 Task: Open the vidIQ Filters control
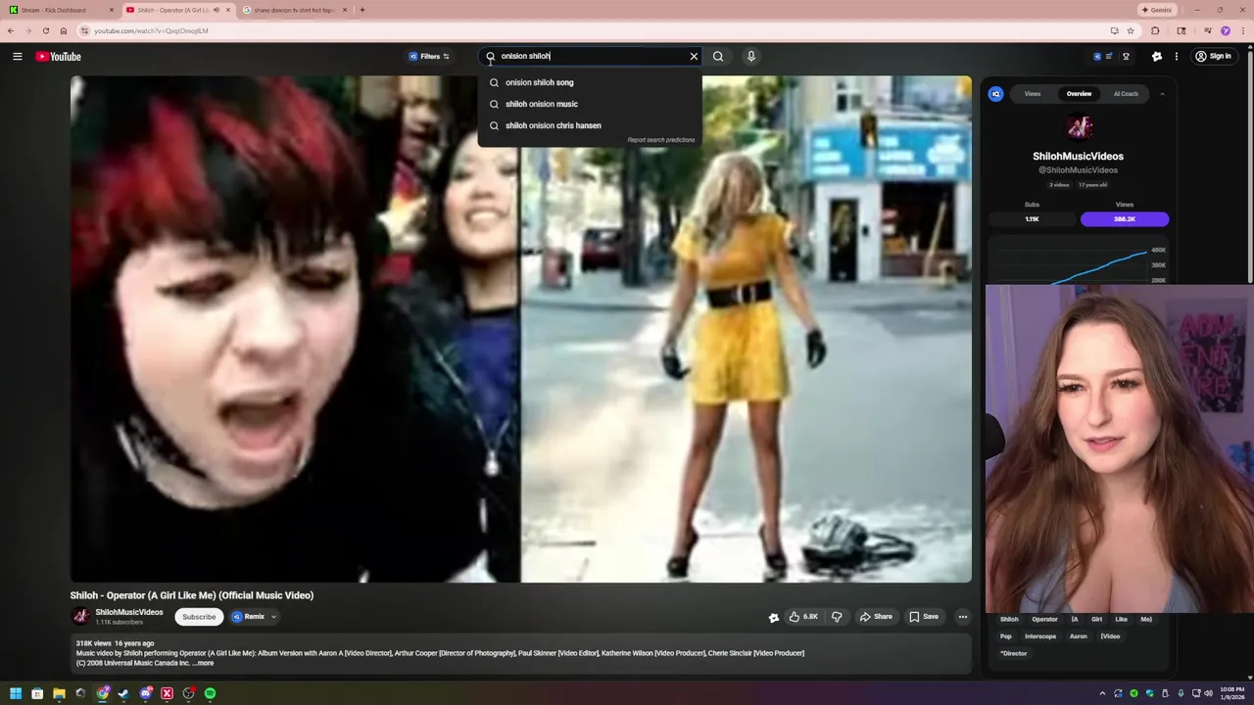(x=429, y=56)
